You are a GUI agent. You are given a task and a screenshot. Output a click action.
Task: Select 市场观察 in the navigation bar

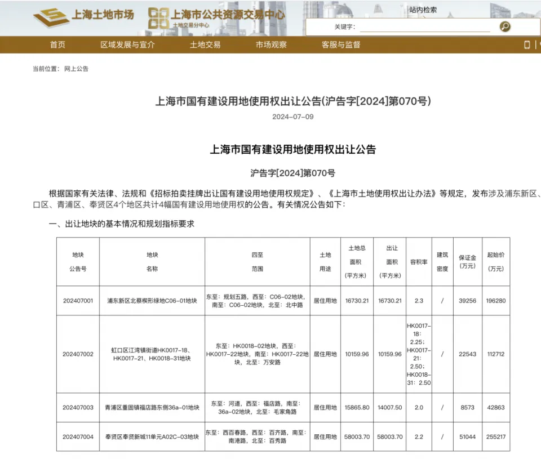(270, 44)
